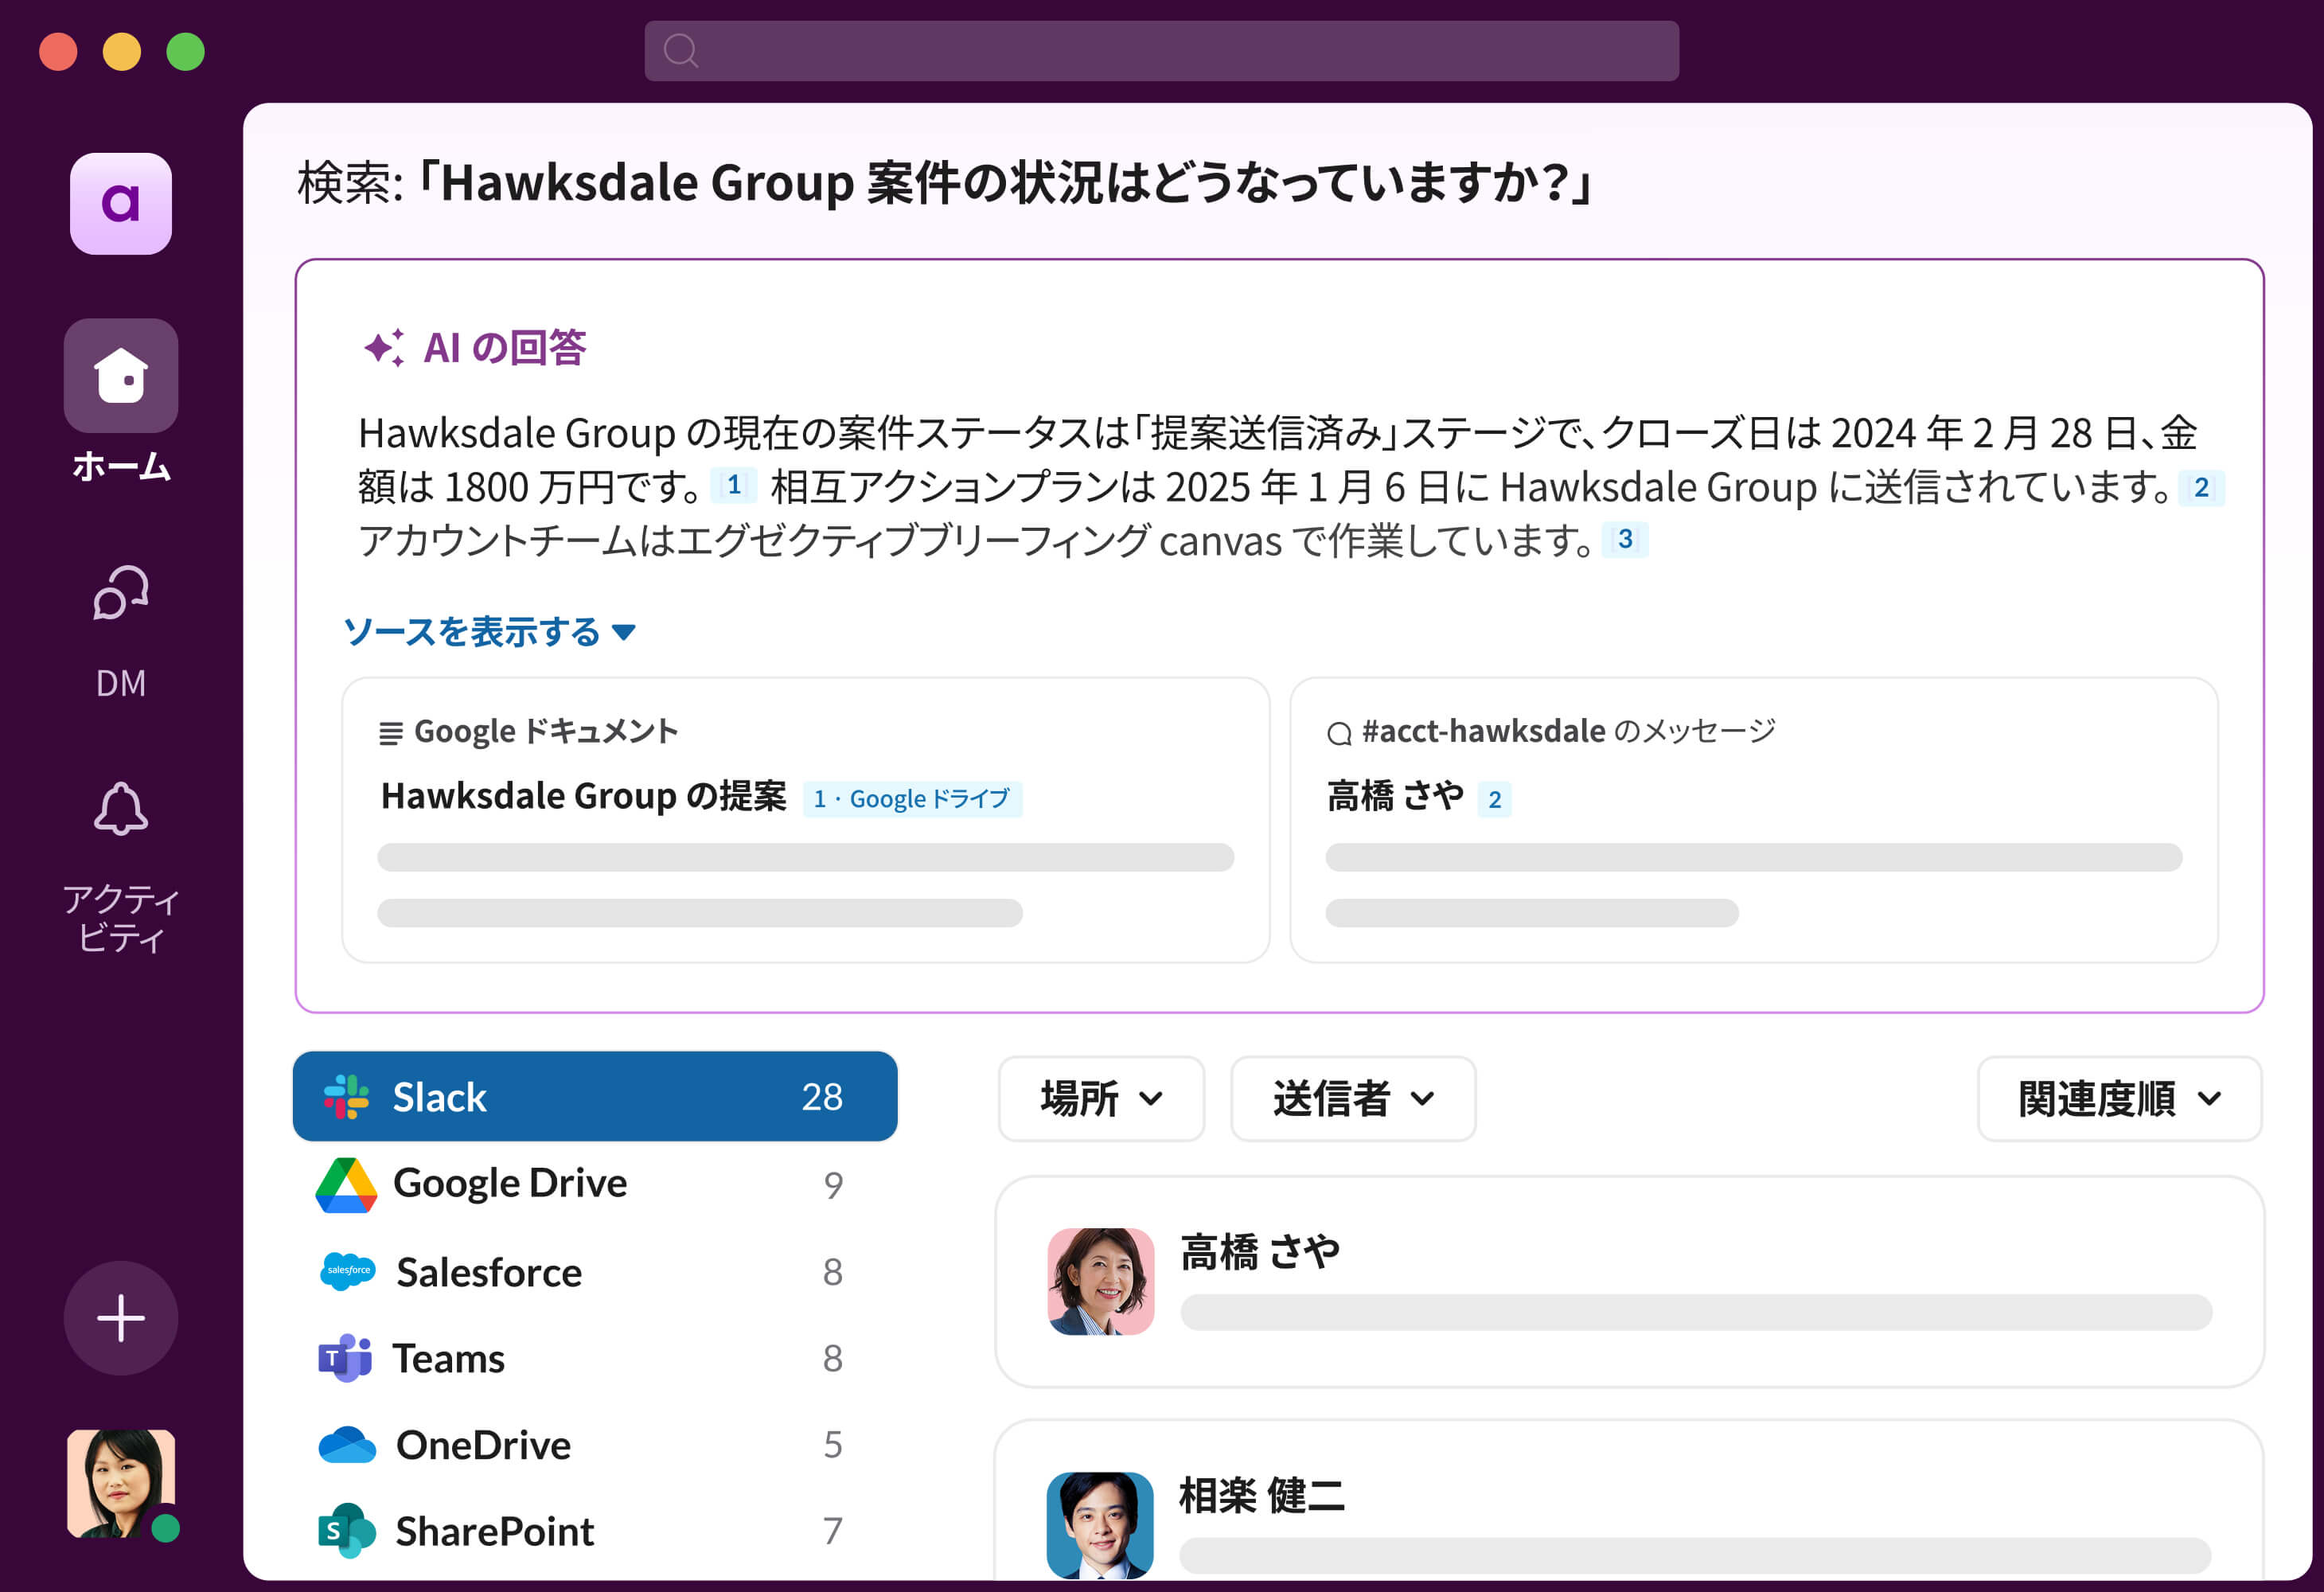Screen dimensions: 2324x1592
Task: Open the 送信者 filter dropdown
Action: point(1352,1098)
